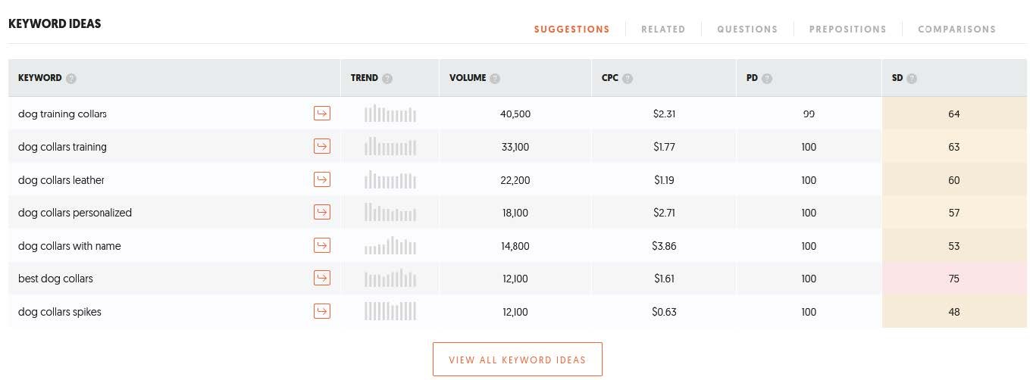Click help icon beside CPC header

tap(628, 78)
